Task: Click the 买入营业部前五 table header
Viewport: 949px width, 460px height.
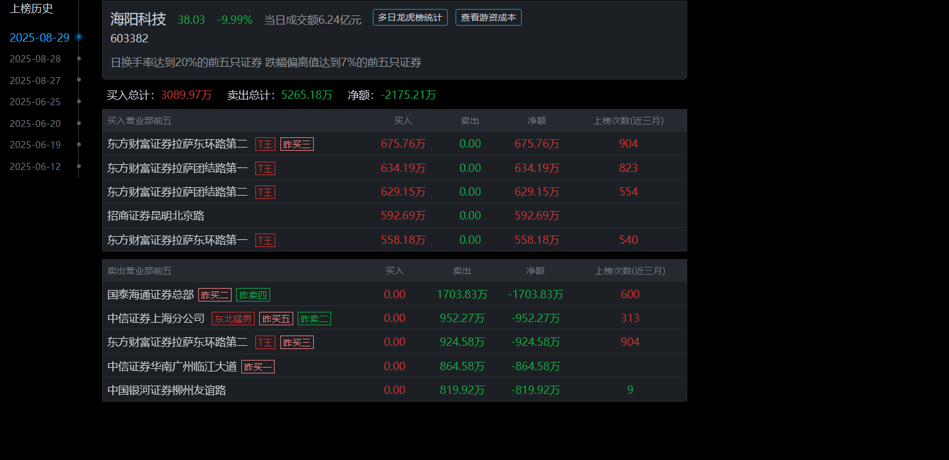Action: (139, 121)
